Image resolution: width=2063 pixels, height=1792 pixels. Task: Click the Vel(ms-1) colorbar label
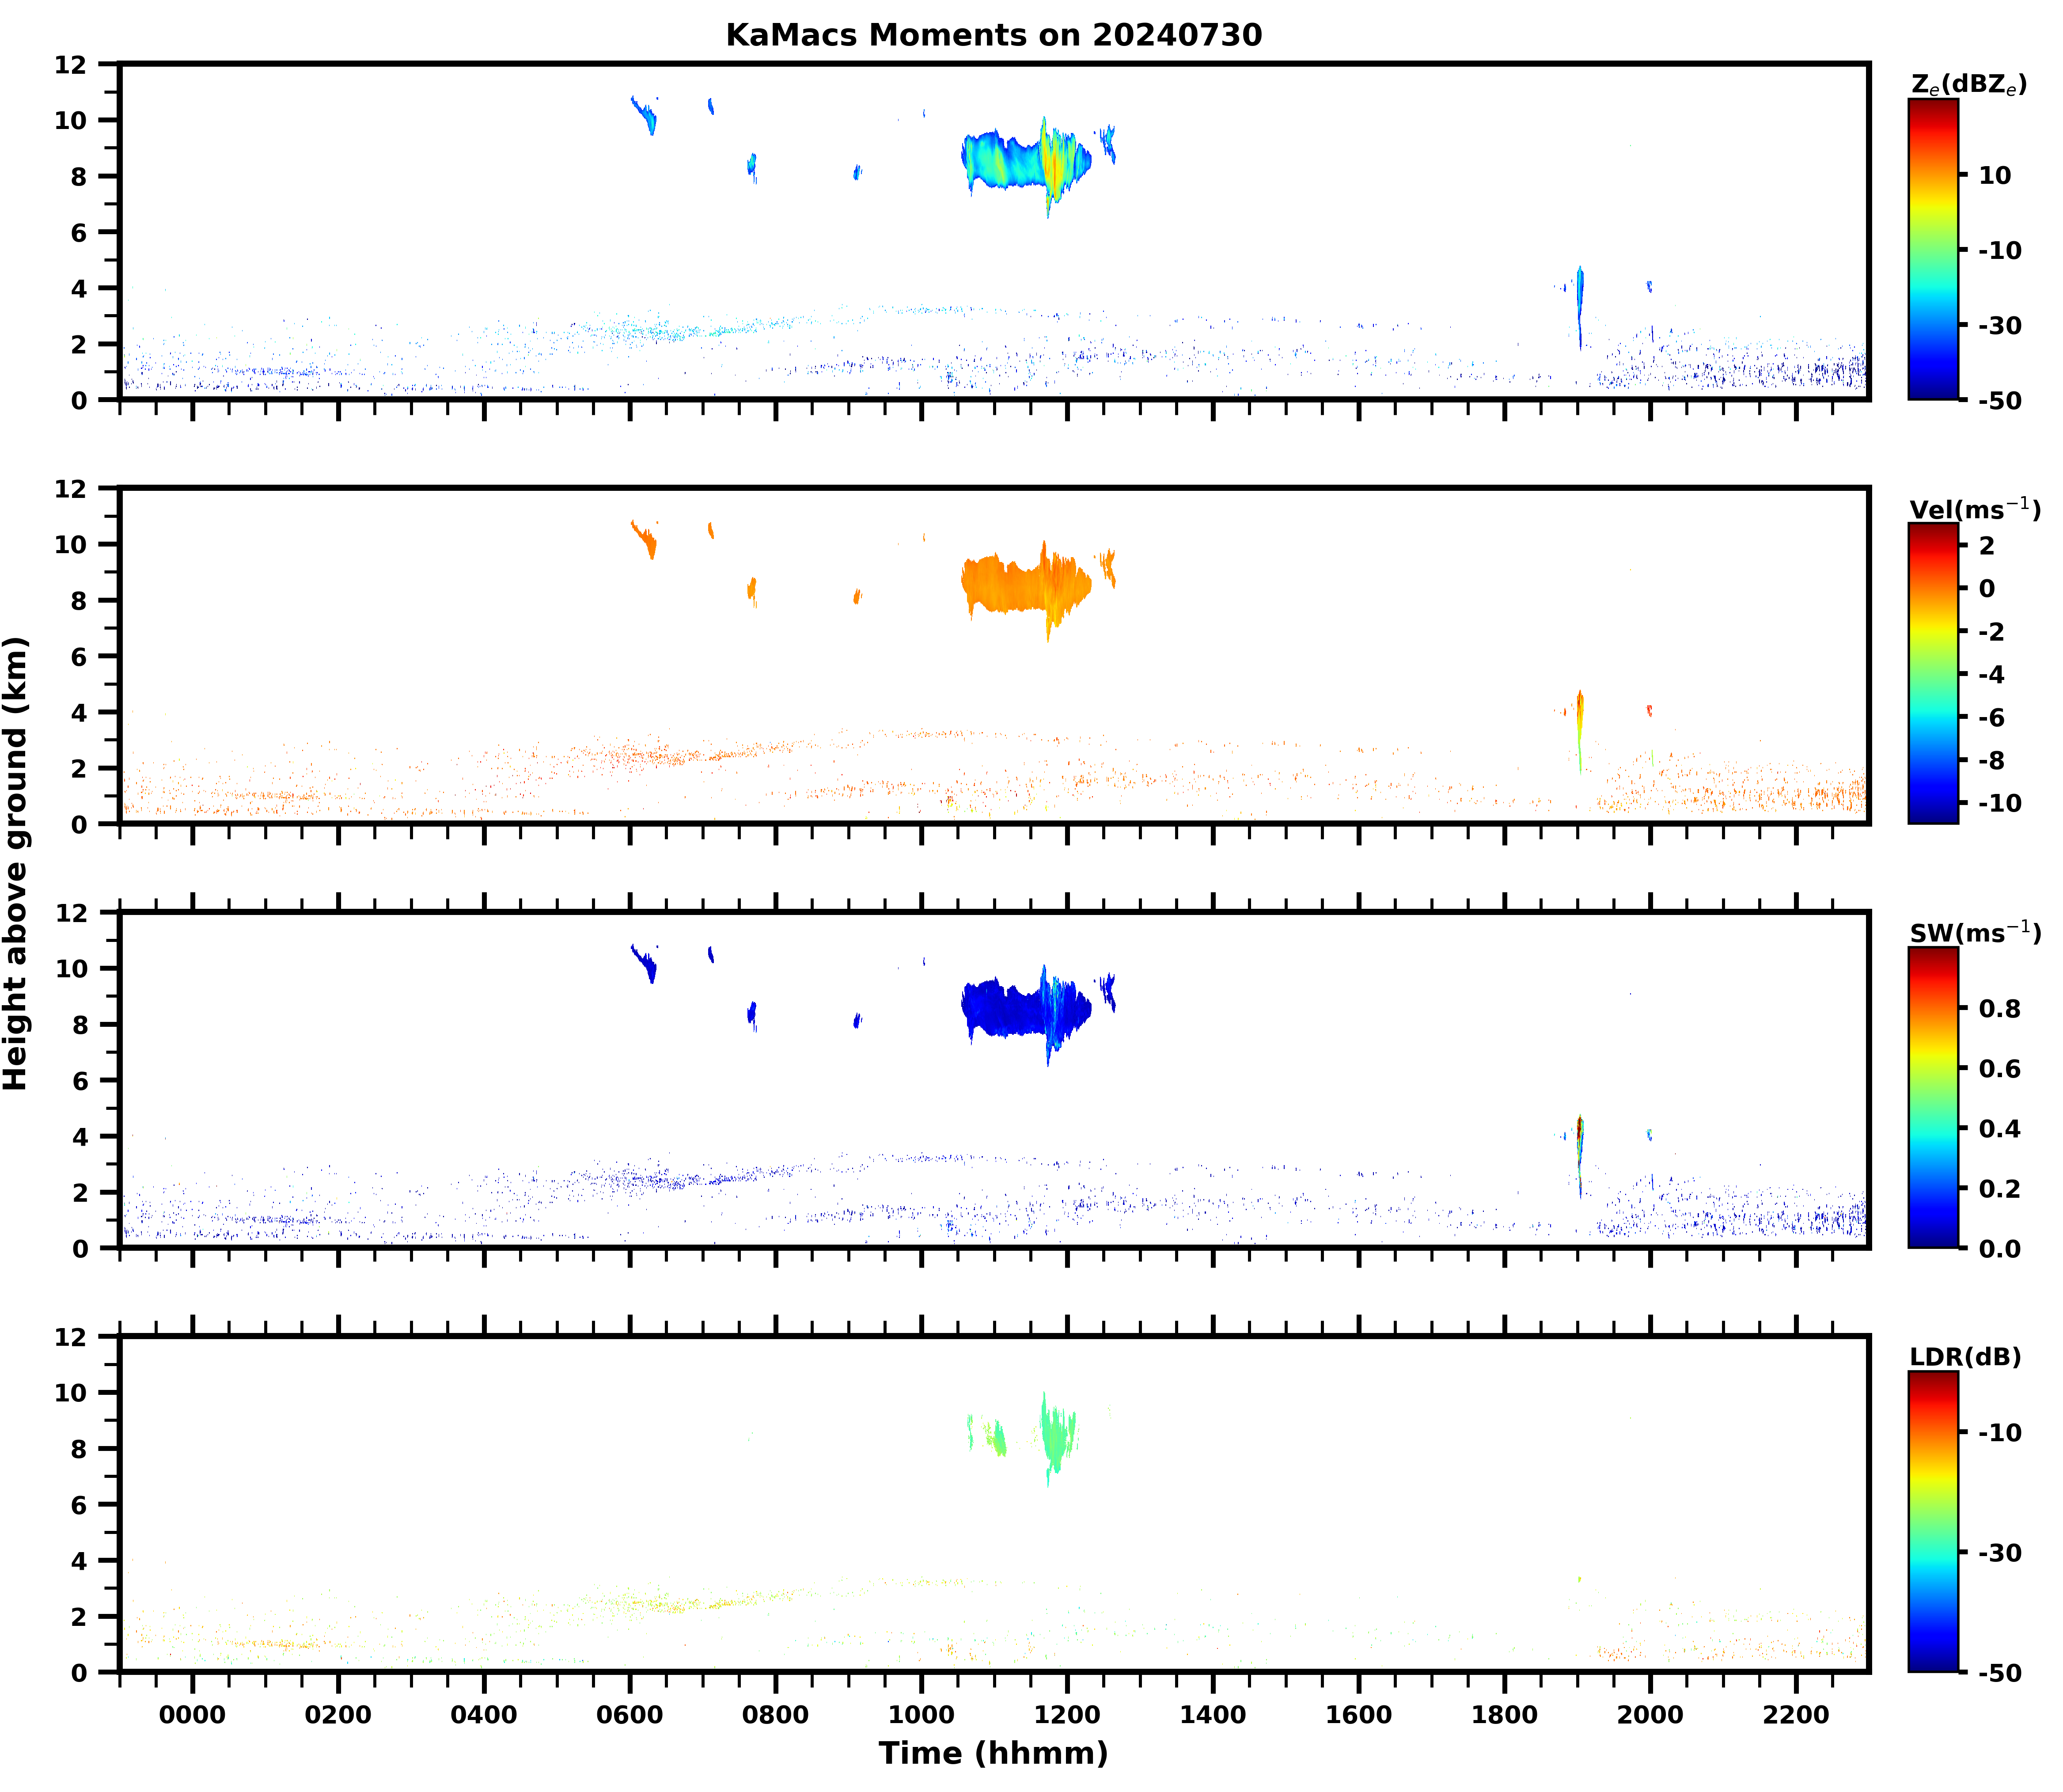point(1974,510)
